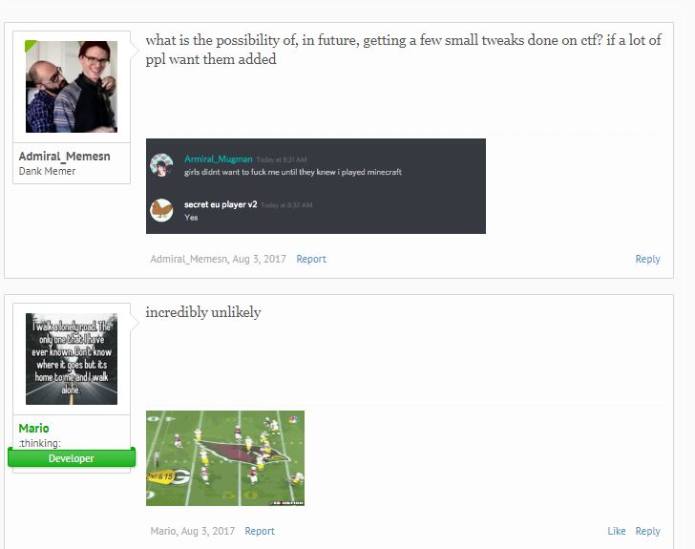
Task: Select the green Developer badge
Action: tap(72, 458)
